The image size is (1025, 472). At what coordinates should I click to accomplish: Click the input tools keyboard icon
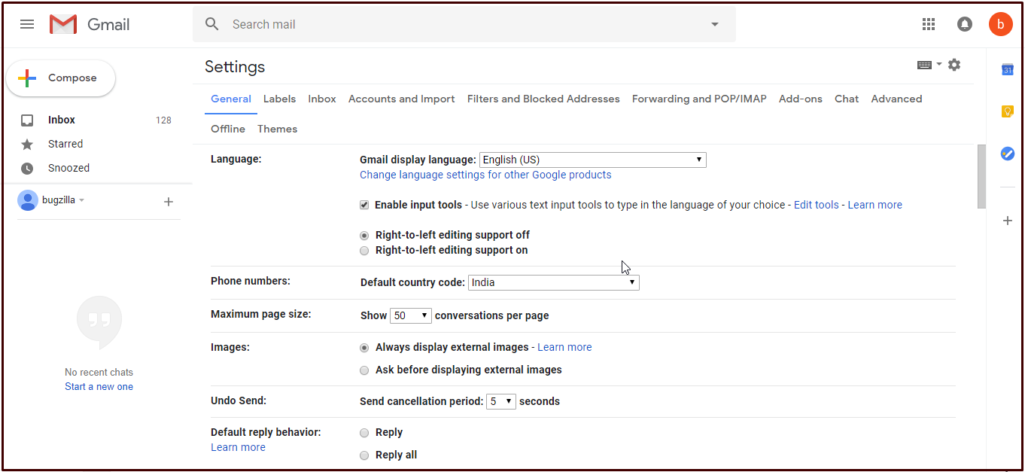tap(925, 65)
